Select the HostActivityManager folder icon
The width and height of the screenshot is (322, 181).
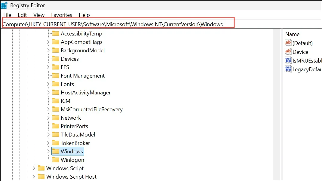[55, 92]
